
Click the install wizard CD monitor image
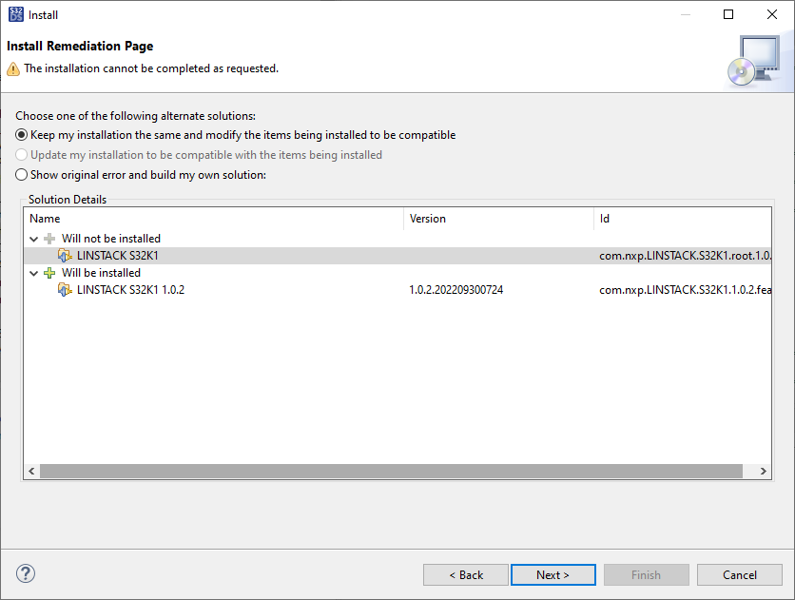pos(754,61)
